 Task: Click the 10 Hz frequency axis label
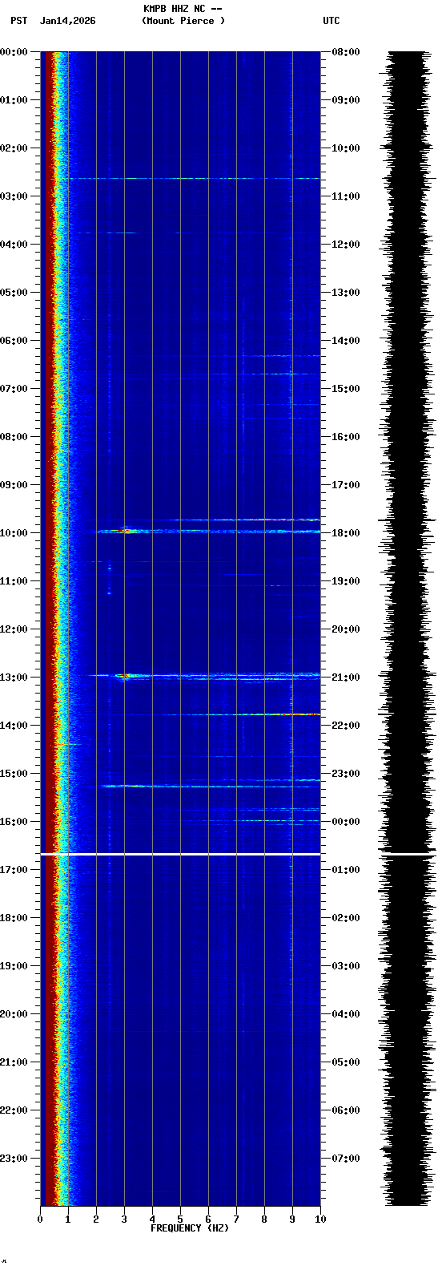coord(320,1219)
